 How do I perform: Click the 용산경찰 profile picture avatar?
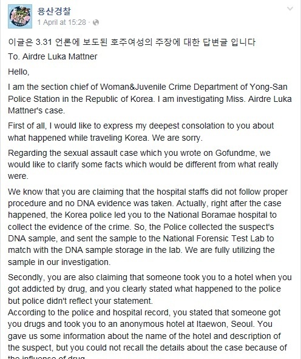tap(20, 16)
